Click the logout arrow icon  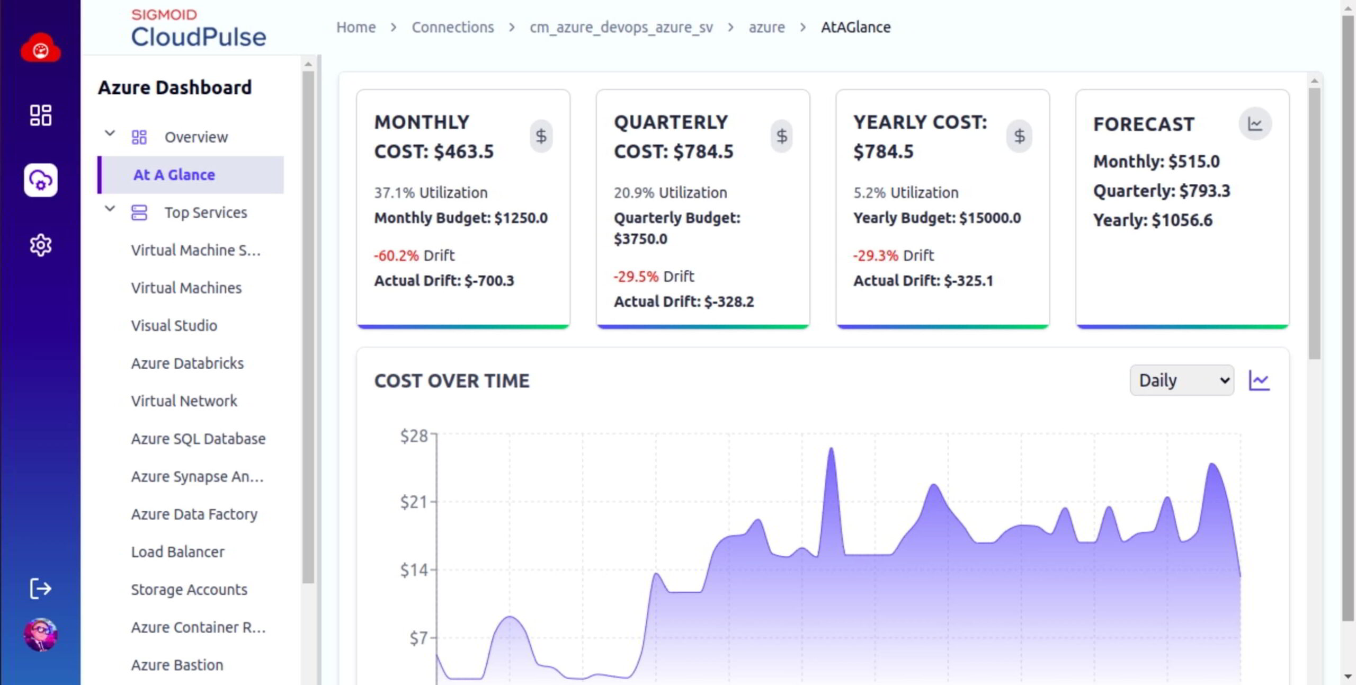(x=40, y=588)
